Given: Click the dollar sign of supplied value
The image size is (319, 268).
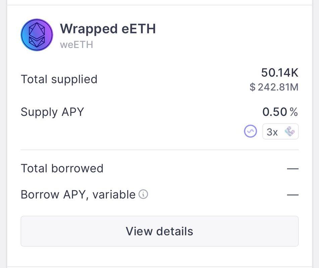Looking at the screenshot, I should [253, 87].
